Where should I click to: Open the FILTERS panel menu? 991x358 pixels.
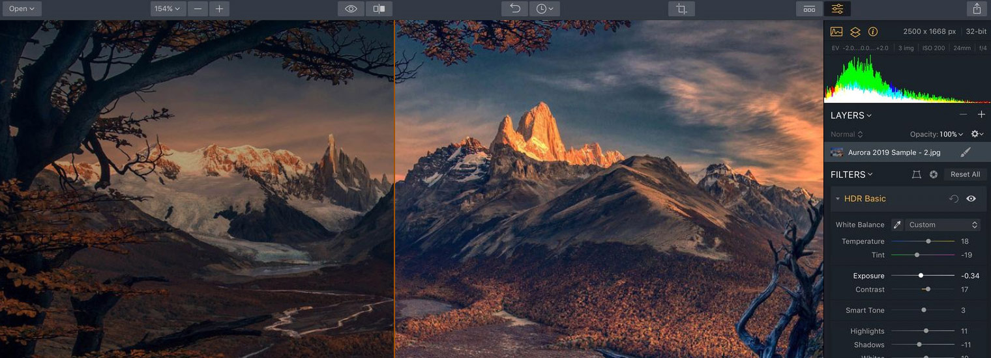point(851,174)
